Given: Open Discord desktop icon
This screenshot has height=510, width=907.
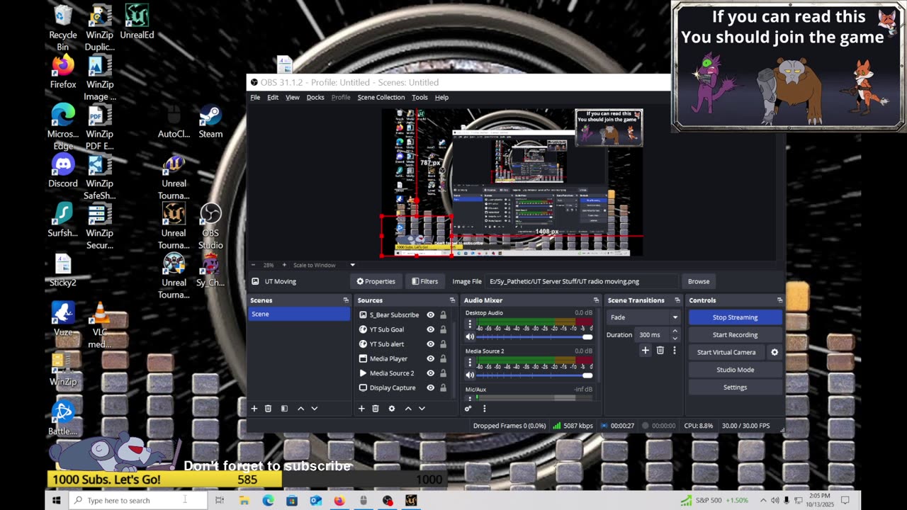Looking at the screenshot, I should pyautogui.click(x=63, y=171).
